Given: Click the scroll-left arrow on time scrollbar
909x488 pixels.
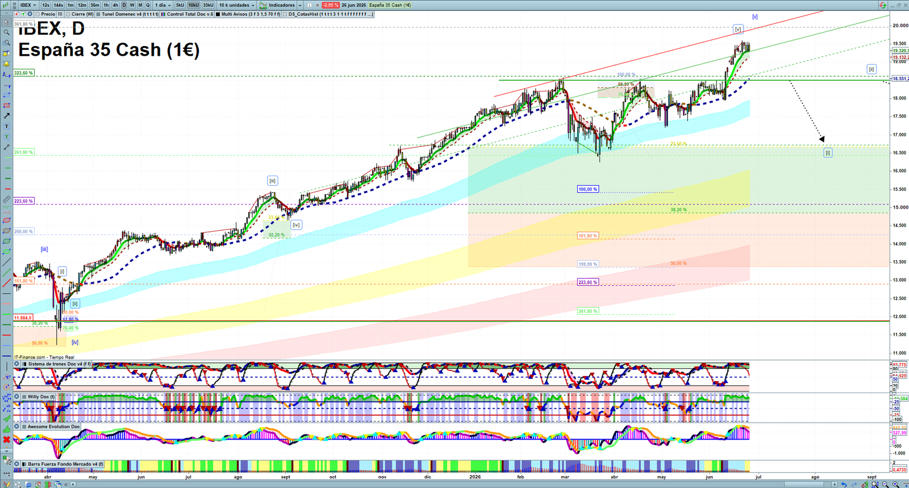Looking at the screenshot, I should click(x=73, y=485).
